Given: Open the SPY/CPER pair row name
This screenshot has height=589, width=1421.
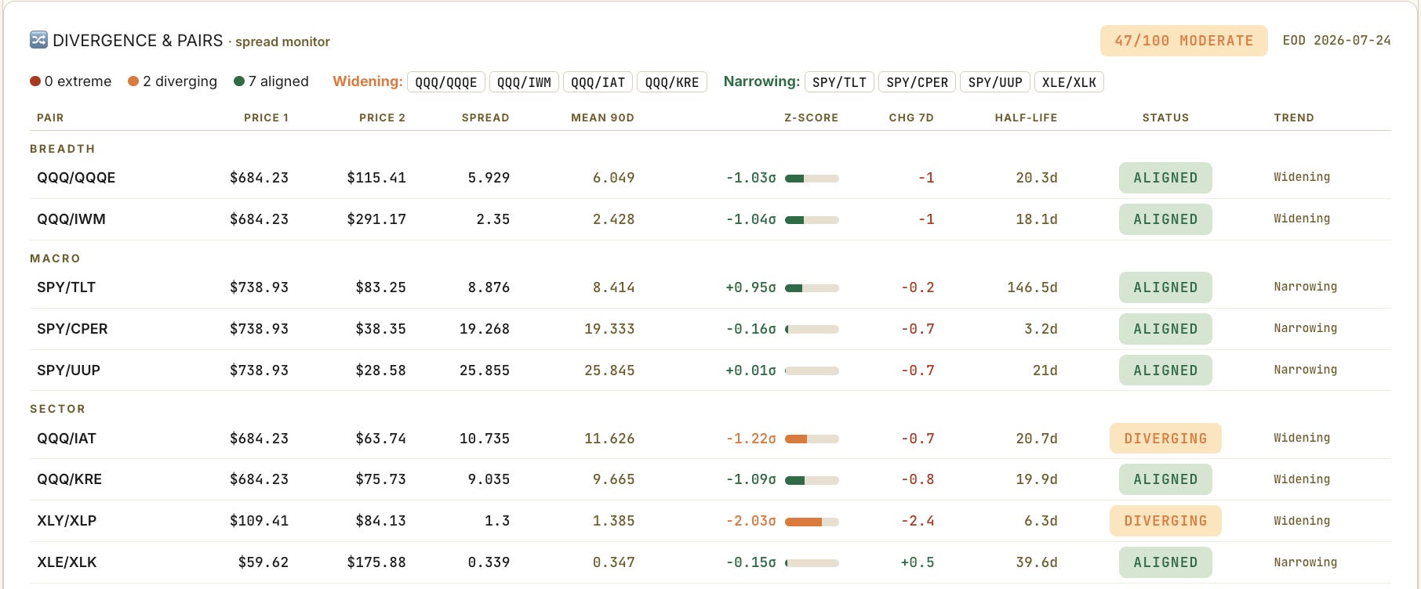Looking at the screenshot, I should 72,329.
